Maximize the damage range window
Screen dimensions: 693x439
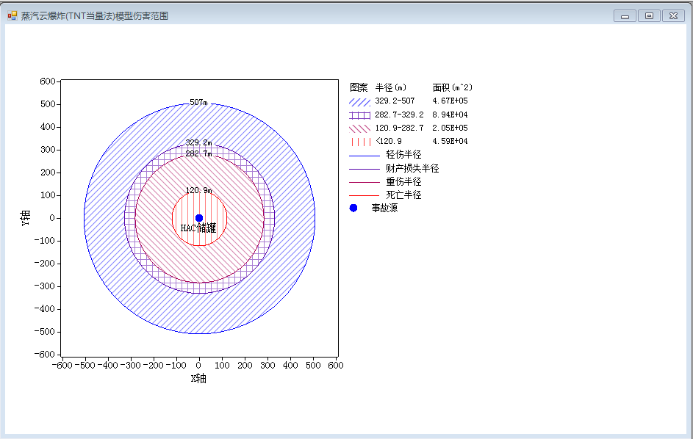point(649,16)
